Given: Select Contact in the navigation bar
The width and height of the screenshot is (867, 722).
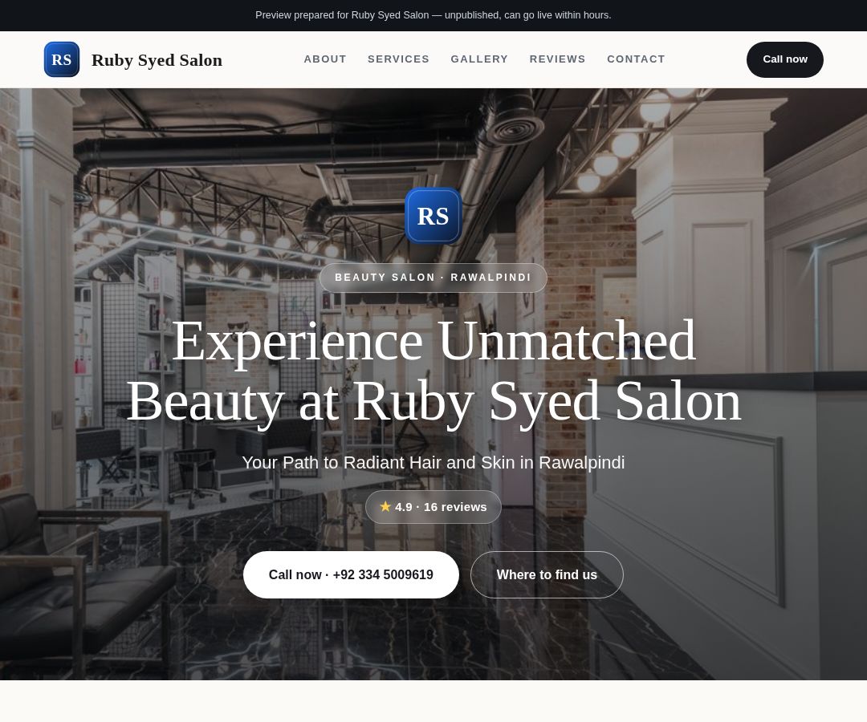Looking at the screenshot, I should click(636, 59).
